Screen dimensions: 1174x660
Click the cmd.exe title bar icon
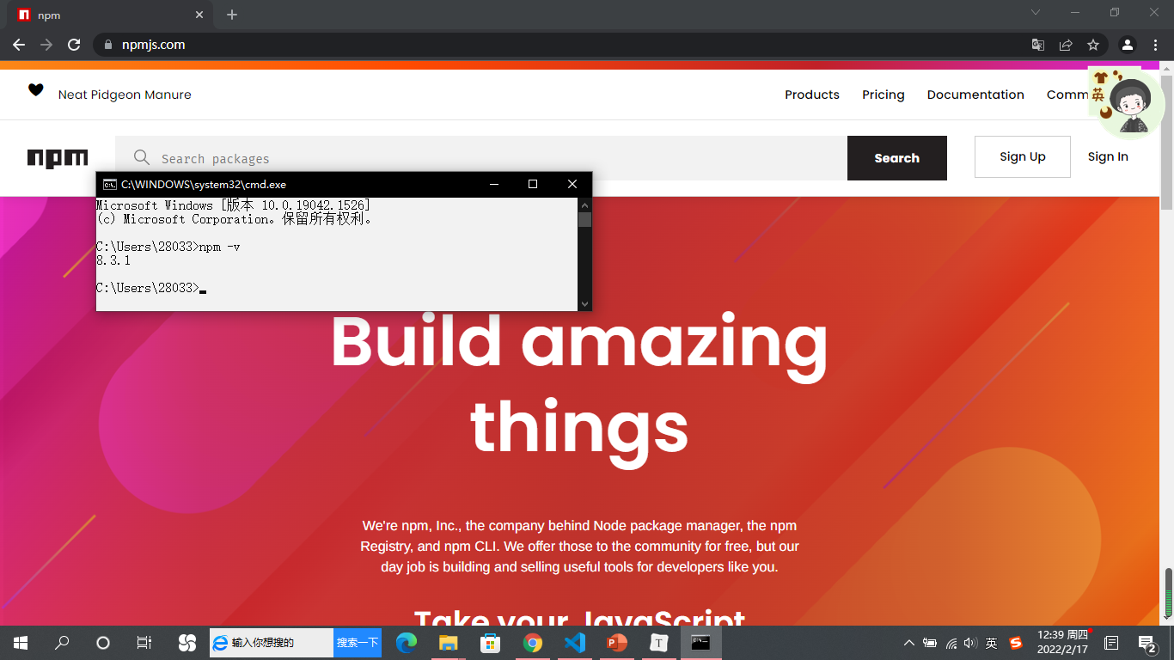pyautogui.click(x=110, y=184)
